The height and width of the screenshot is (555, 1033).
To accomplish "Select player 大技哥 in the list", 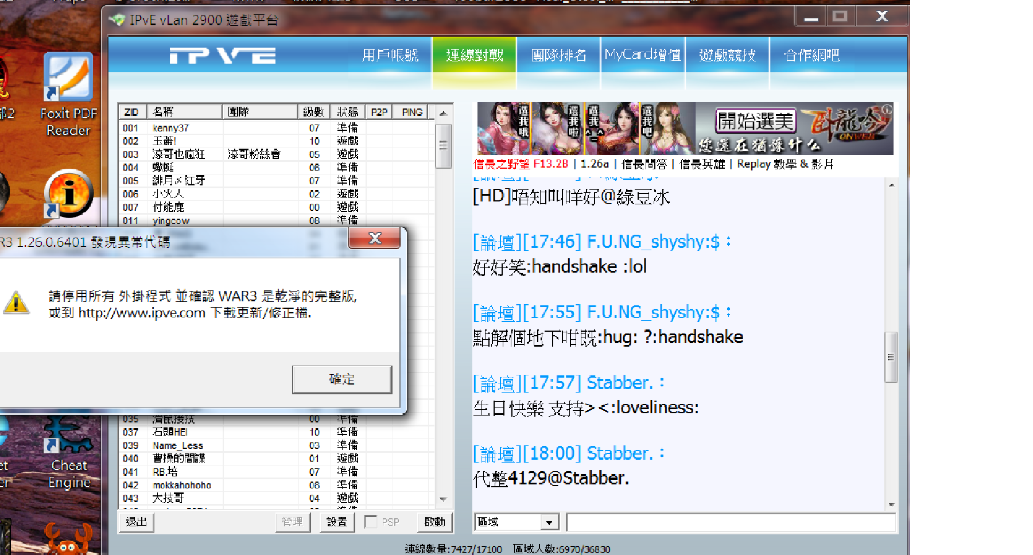I will [x=277, y=498].
